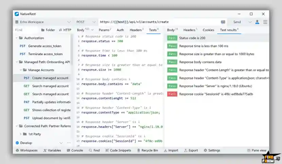Click code line response.status == 200
Viewport: 282px width, 164px height.
point(102,41)
